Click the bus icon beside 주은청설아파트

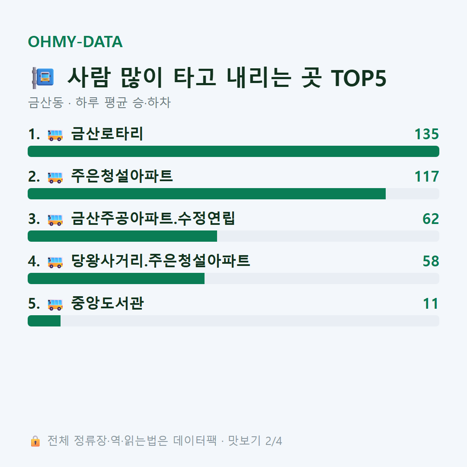pos(55,177)
